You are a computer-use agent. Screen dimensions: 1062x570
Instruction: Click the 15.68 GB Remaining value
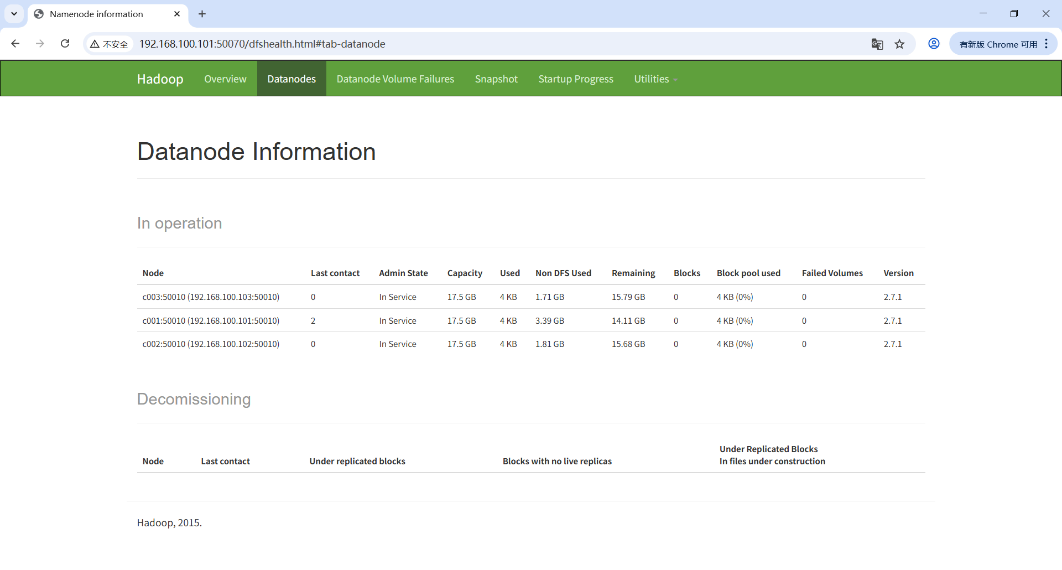point(628,344)
